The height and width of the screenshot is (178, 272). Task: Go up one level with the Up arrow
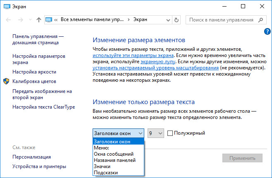point(39,20)
